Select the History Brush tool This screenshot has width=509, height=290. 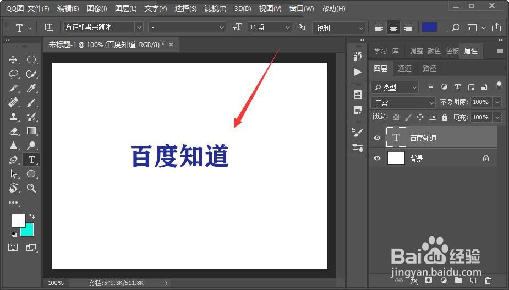click(x=31, y=117)
